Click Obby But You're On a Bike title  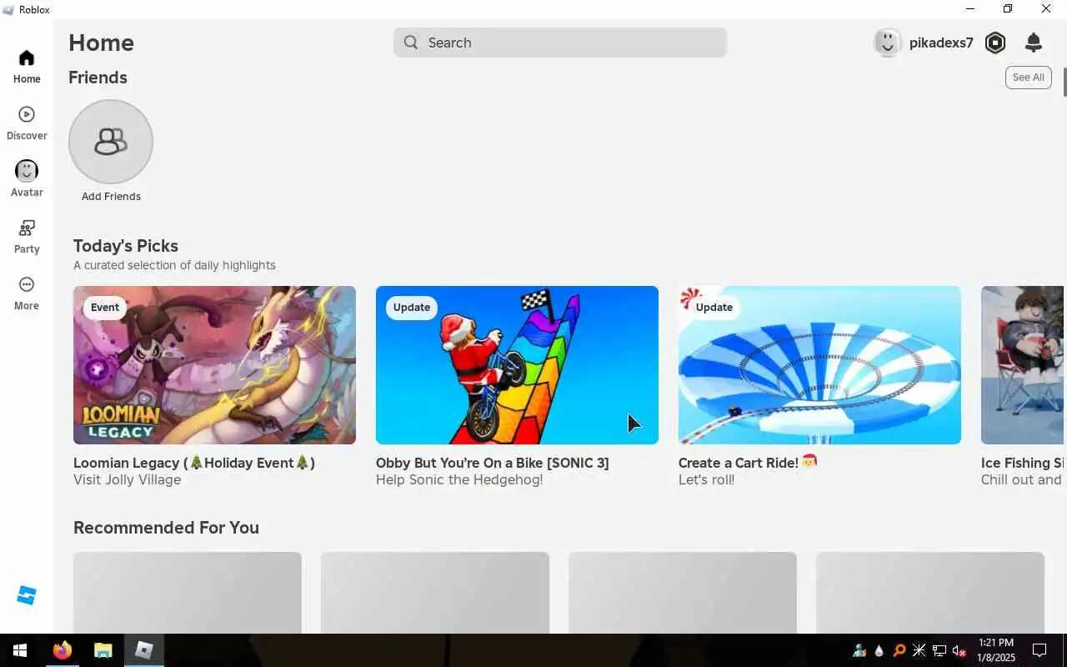click(x=493, y=463)
